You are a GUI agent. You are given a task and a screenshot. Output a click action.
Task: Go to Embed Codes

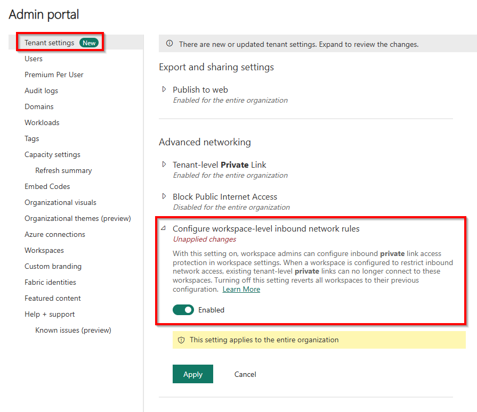point(47,186)
